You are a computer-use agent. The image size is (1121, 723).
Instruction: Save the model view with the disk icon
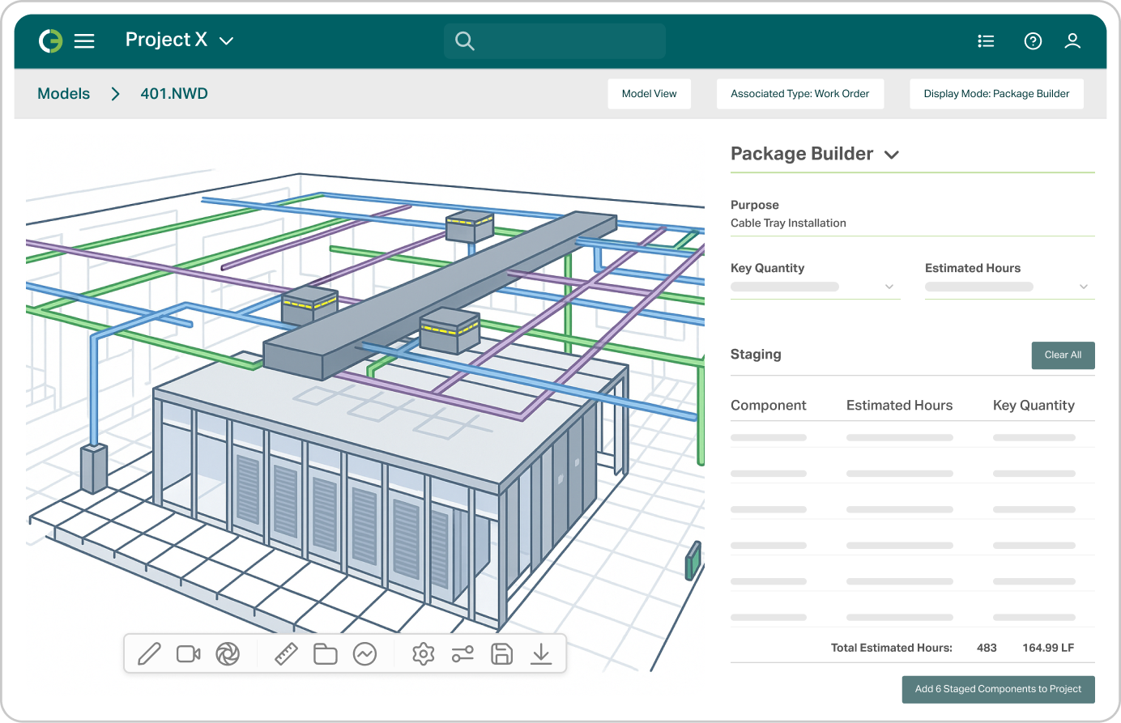click(x=501, y=653)
